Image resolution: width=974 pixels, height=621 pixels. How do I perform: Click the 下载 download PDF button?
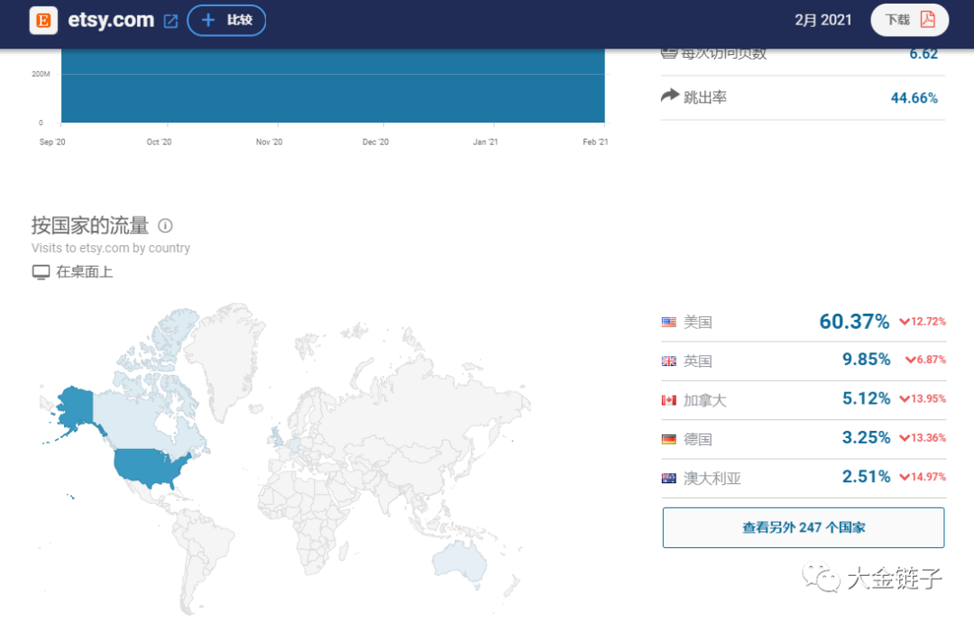909,20
